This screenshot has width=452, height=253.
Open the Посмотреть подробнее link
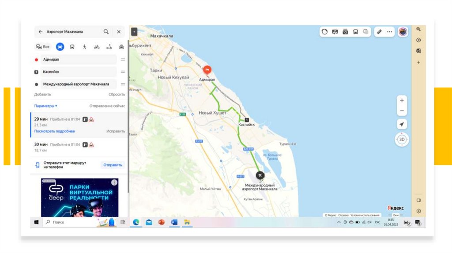pos(54,131)
